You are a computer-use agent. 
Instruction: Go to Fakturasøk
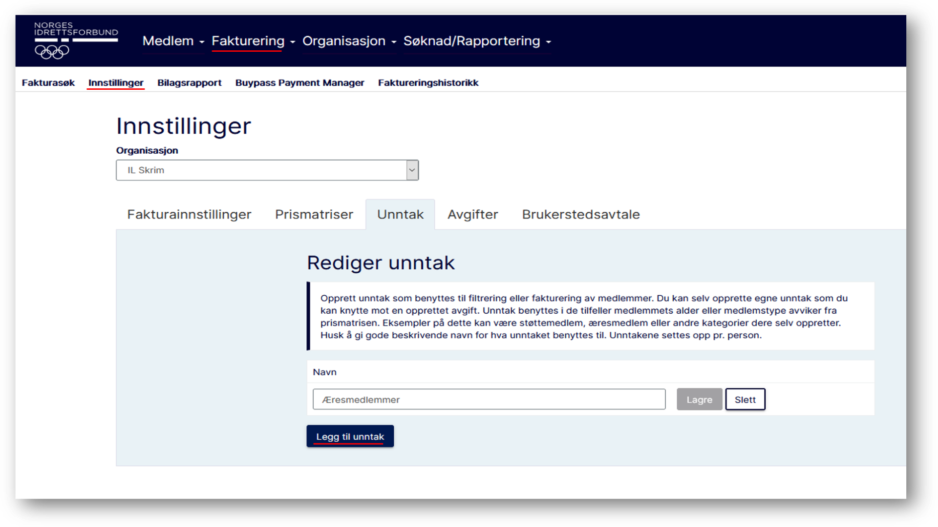tap(48, 83)
